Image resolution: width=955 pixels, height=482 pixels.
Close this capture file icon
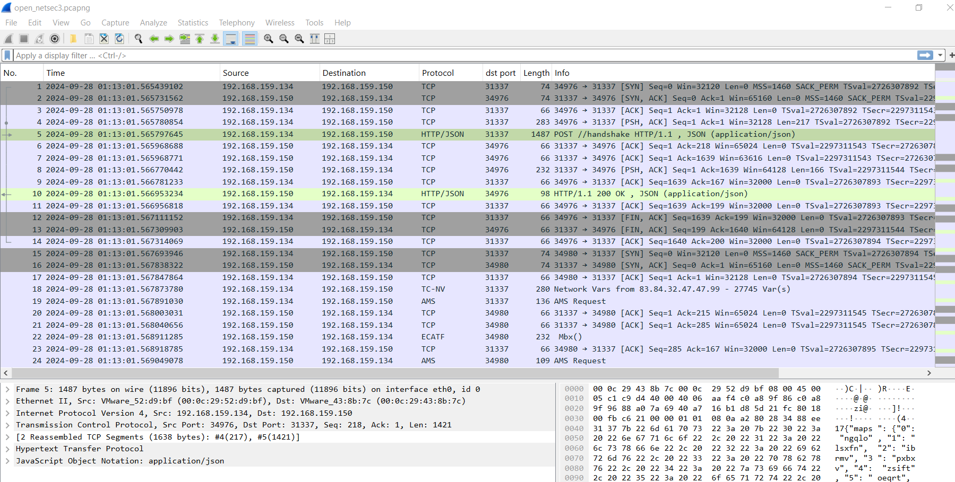tap(104, 39)
